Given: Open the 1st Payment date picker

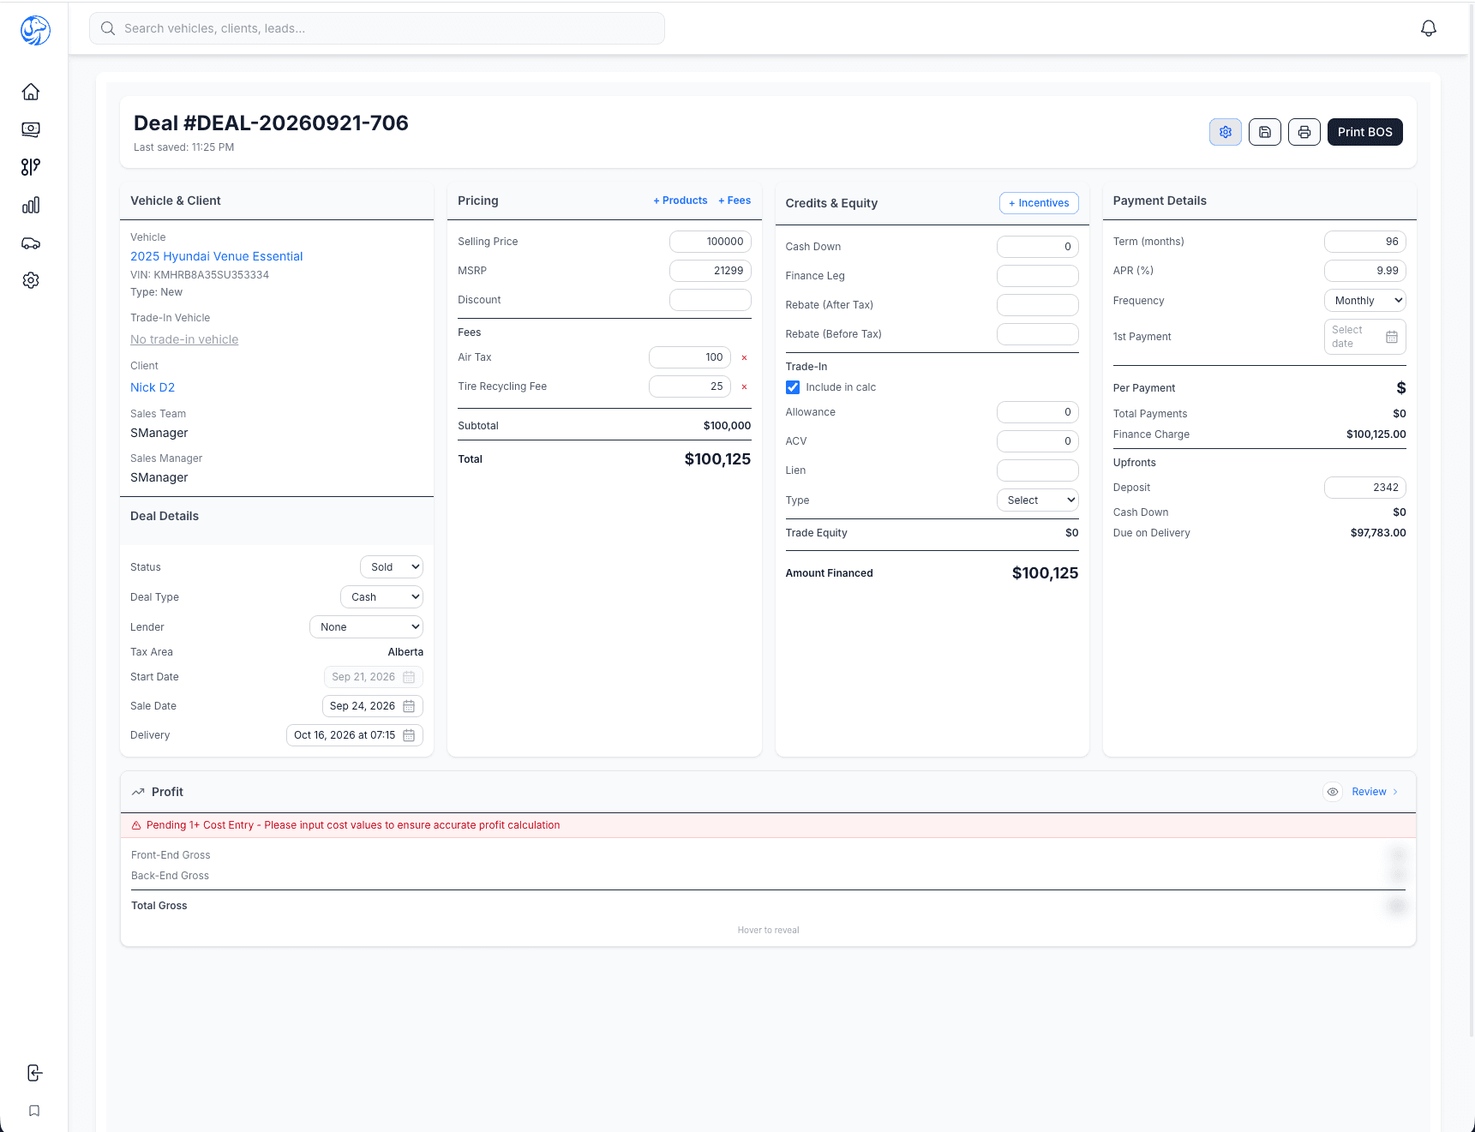Looking at the screenshot, I should 1364,337.
